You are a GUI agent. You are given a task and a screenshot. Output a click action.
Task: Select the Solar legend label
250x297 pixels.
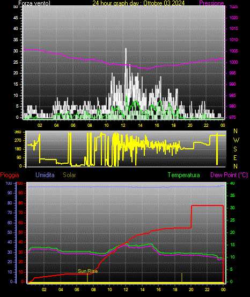(x=69, y=175)
